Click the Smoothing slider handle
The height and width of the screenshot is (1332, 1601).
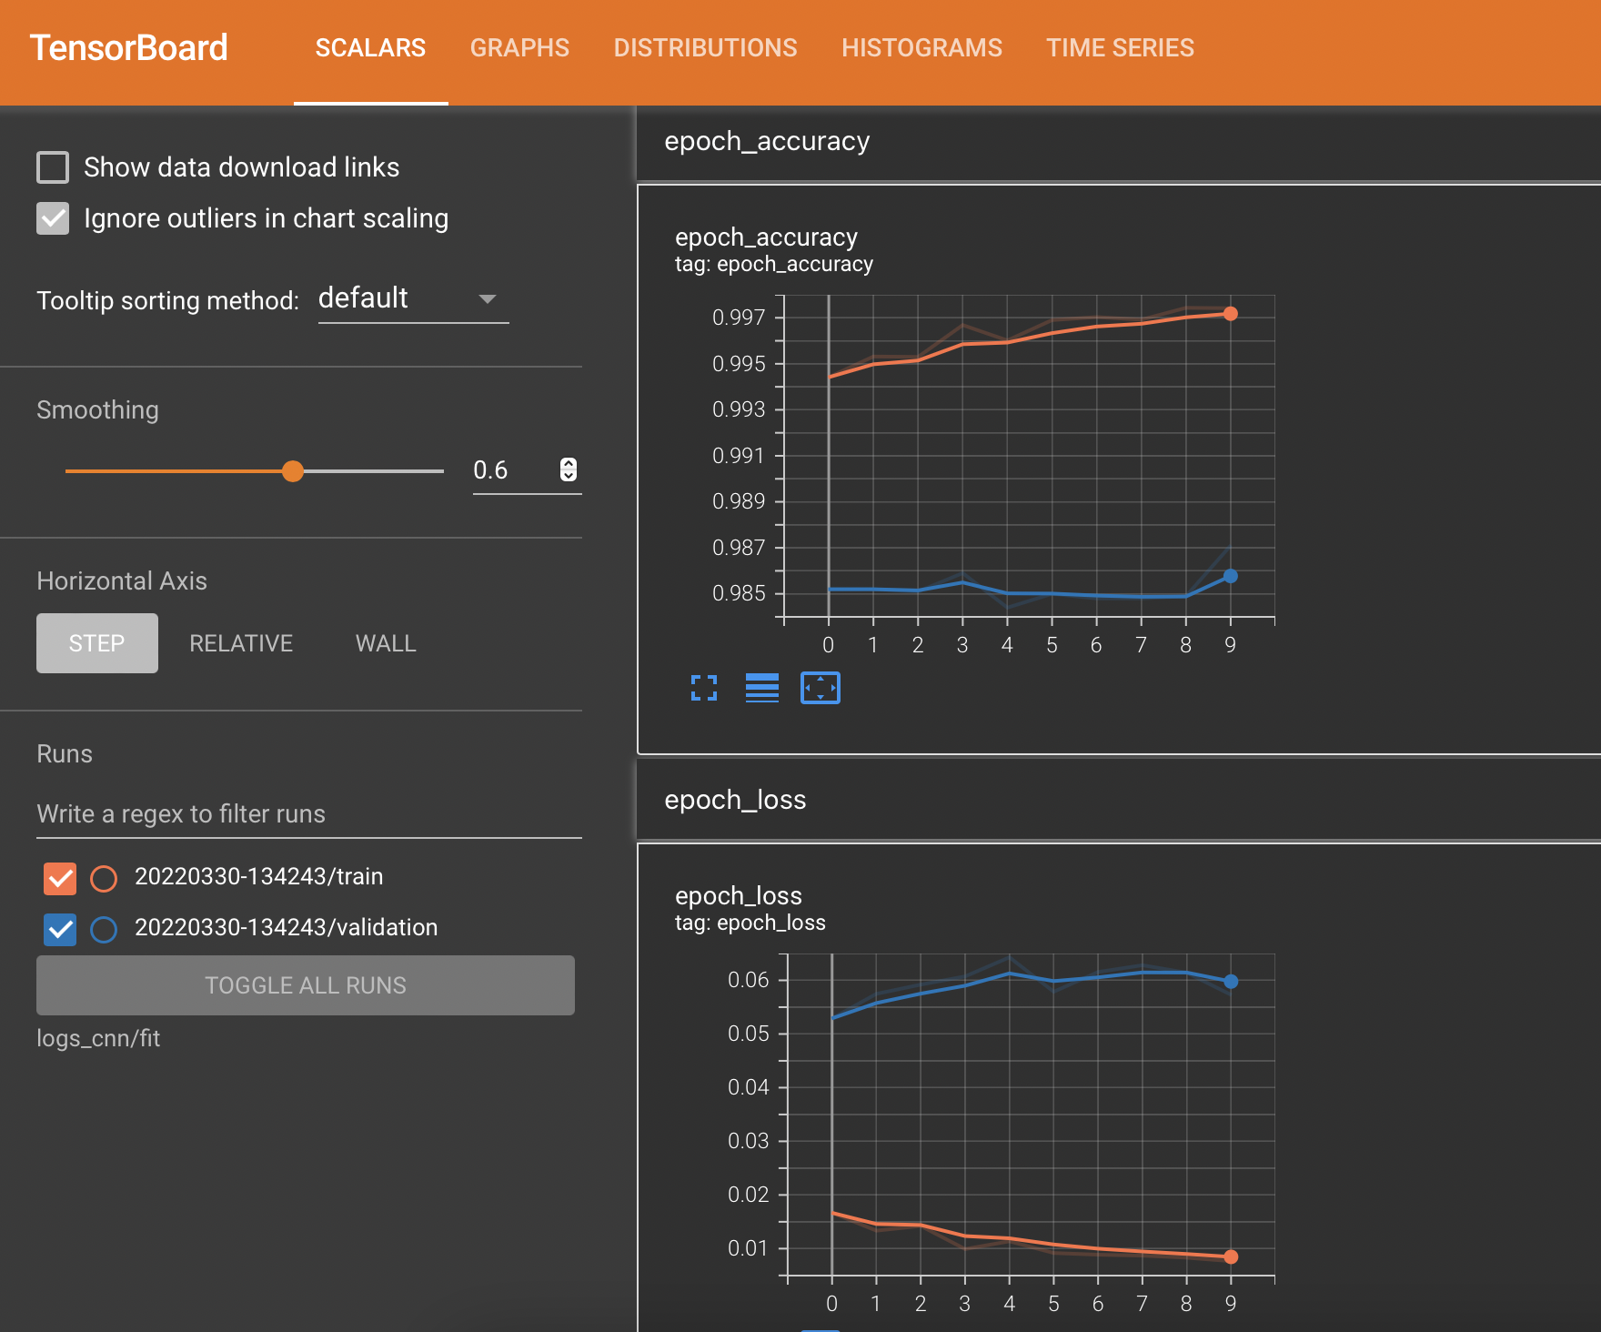pyautogui.click(x=292, y=471)
